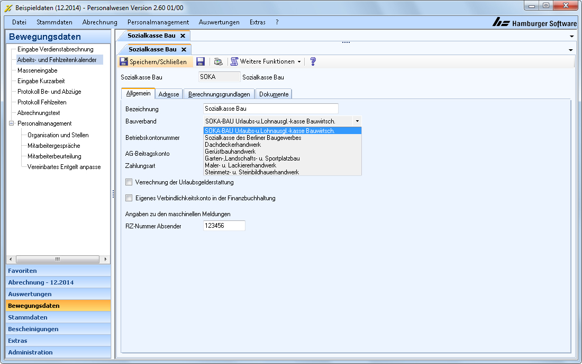Open the Favoriten navigation section
The image size is (582, 364).
click(58, 271)
